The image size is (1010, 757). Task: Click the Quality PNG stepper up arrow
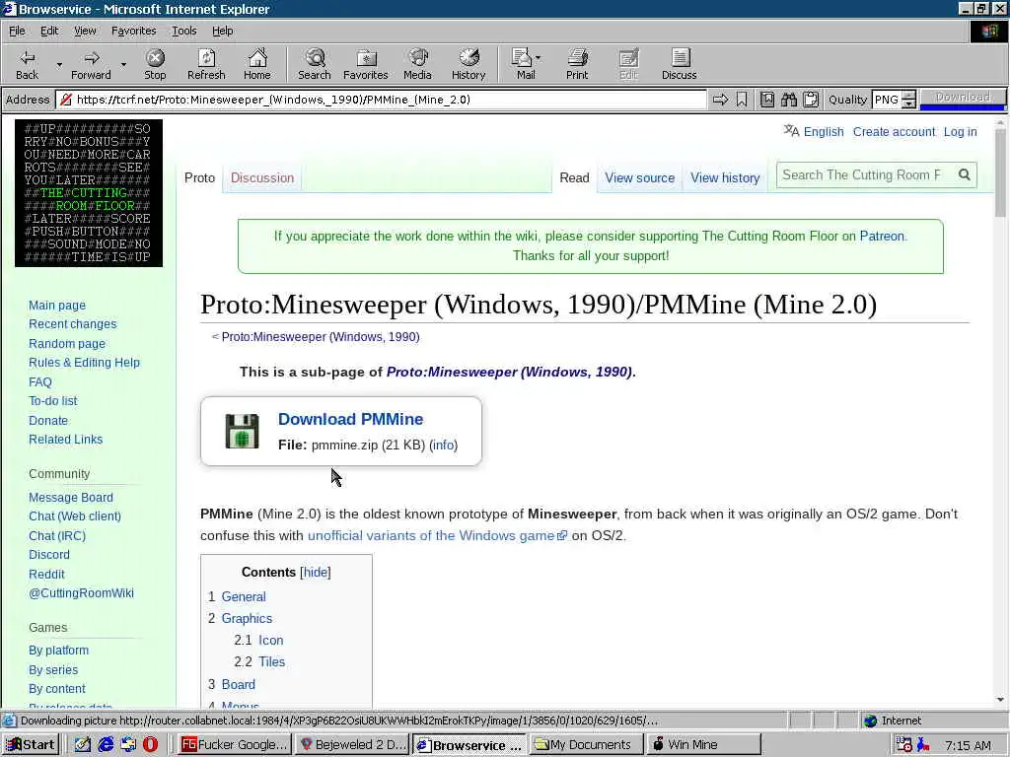pyautogui.click(x=908, y=96)
